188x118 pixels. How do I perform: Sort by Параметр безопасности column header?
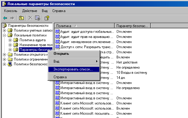pyautogui.click(x=132, y=26)
